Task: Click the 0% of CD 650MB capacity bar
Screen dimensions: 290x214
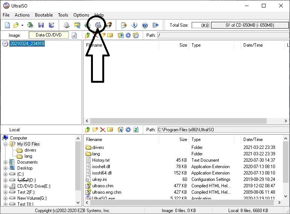Action: click(250, 25)
